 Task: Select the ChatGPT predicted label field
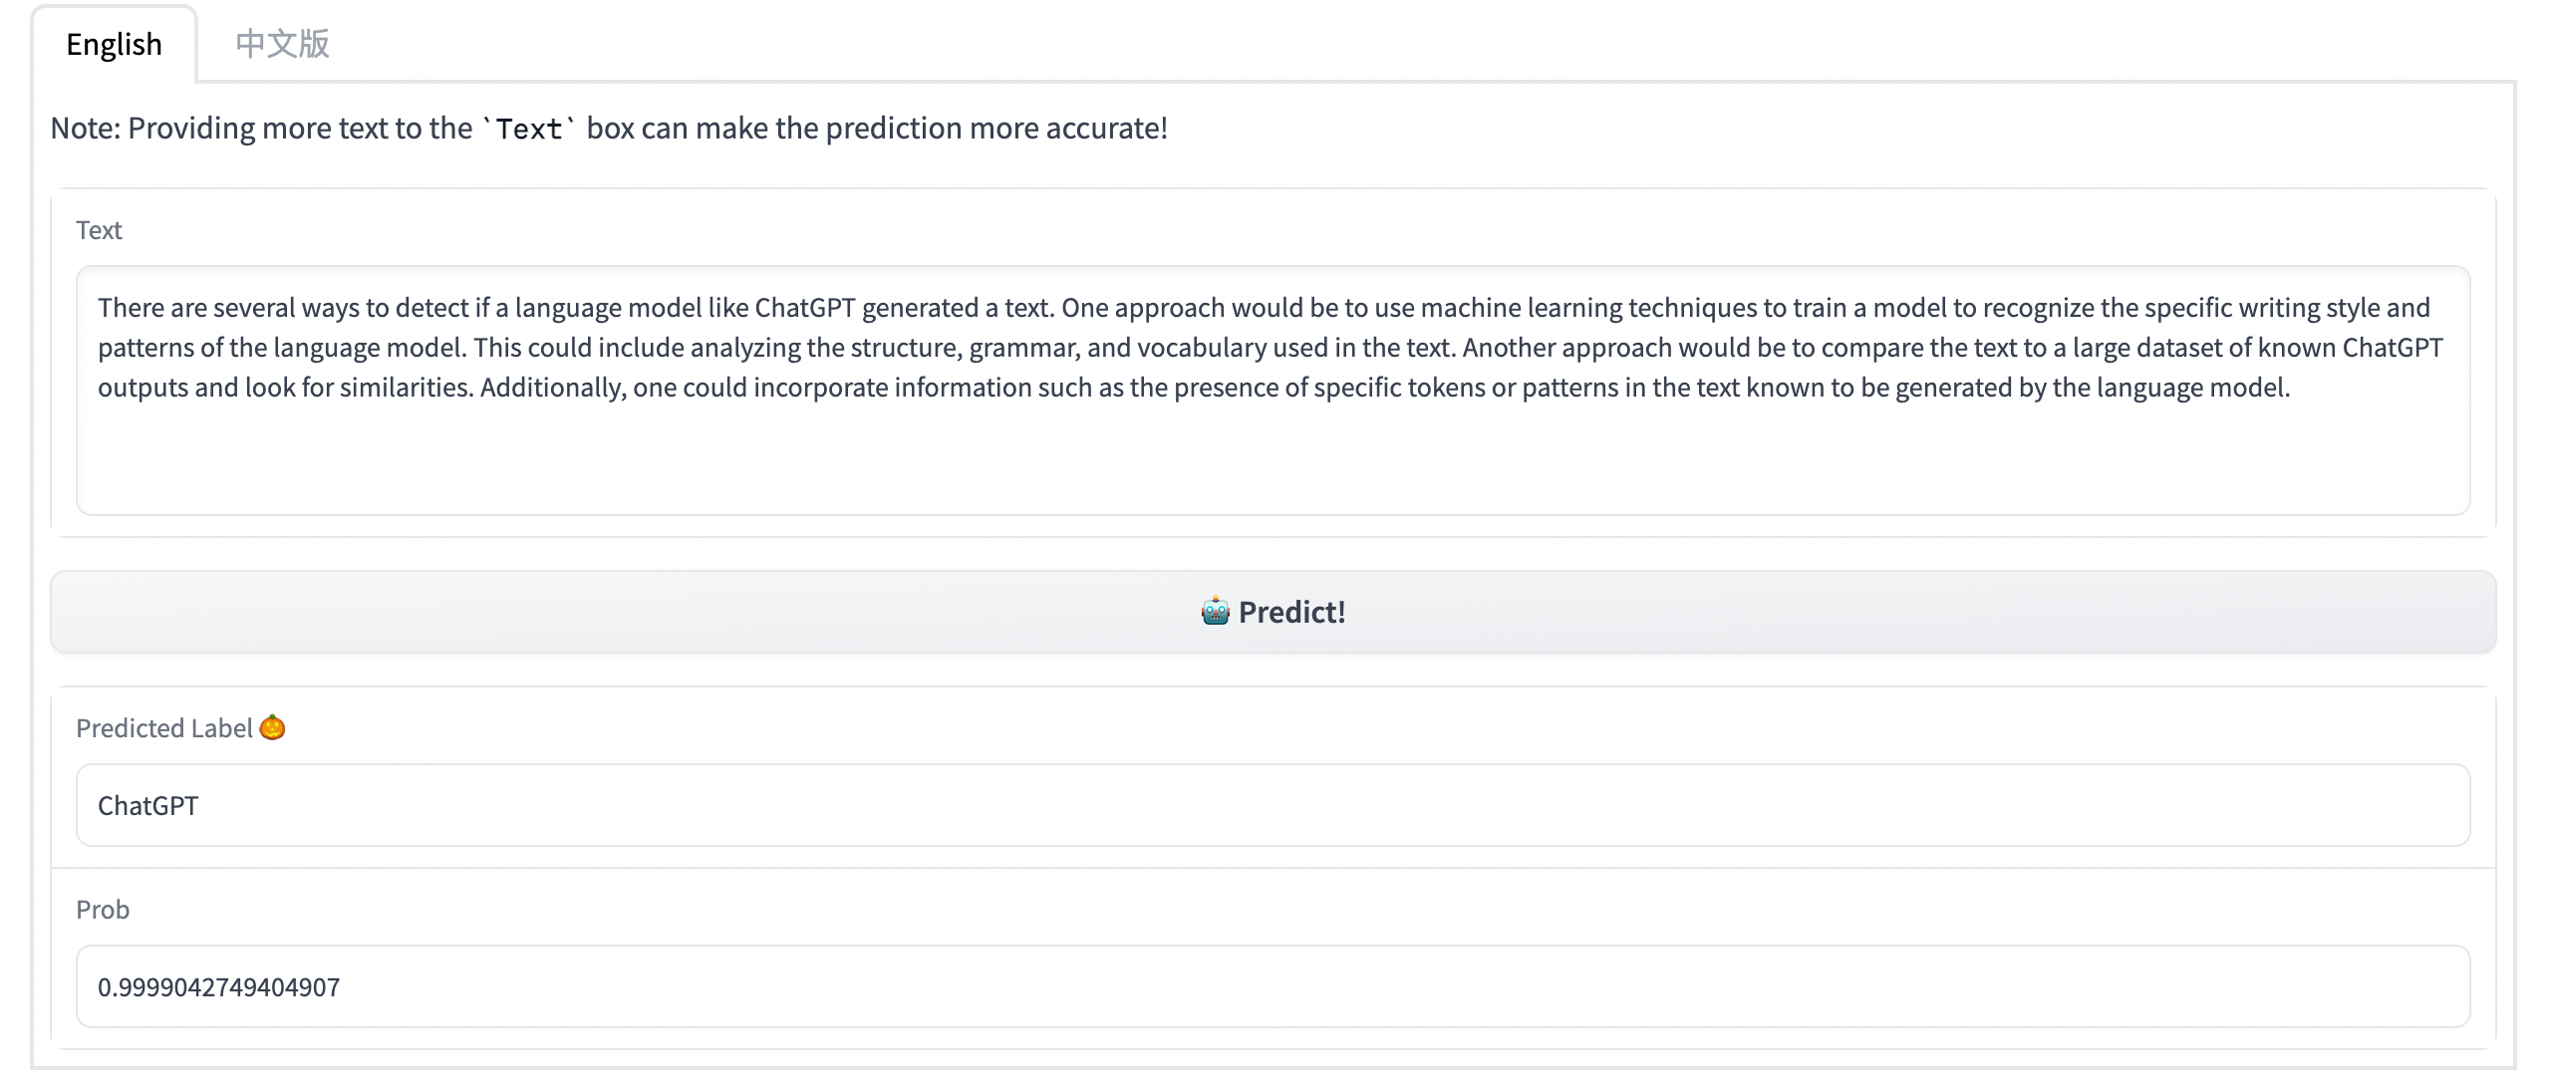click(x=1274, y=805)
